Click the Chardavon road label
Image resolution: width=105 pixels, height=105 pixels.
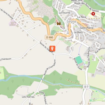[6, 59]
